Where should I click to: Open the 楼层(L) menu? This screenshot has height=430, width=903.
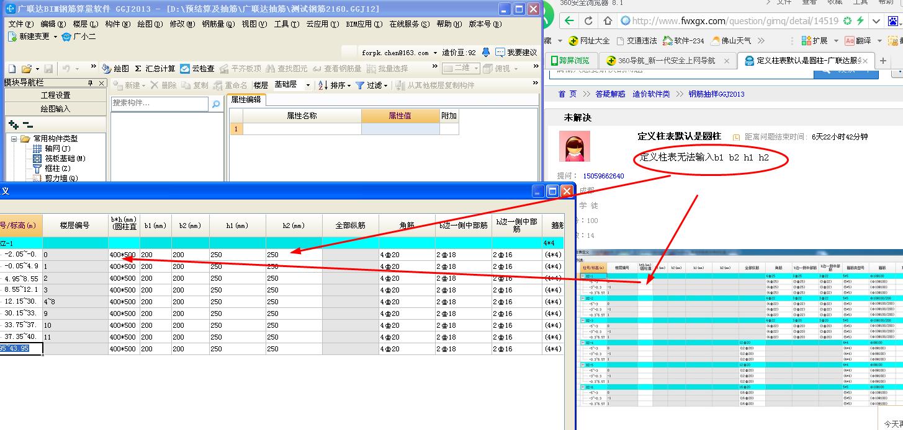86,24
